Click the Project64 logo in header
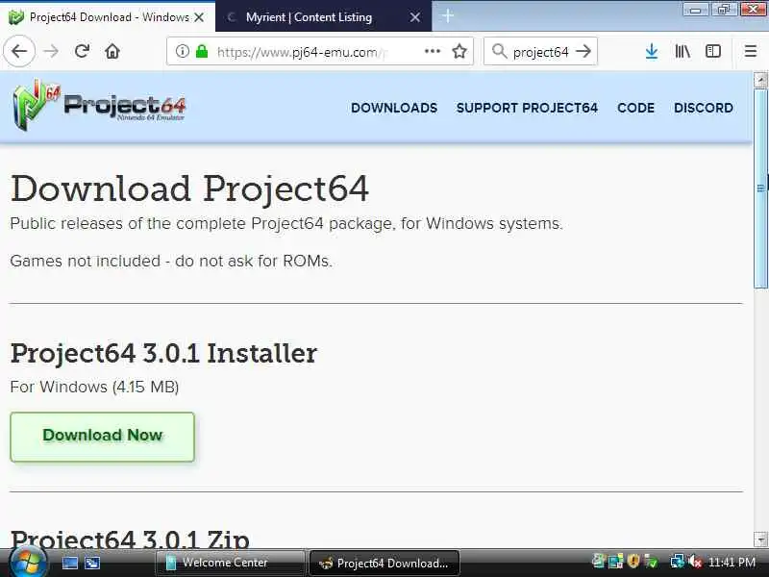Viewport: 769px width, 577px height. point(99,105)
